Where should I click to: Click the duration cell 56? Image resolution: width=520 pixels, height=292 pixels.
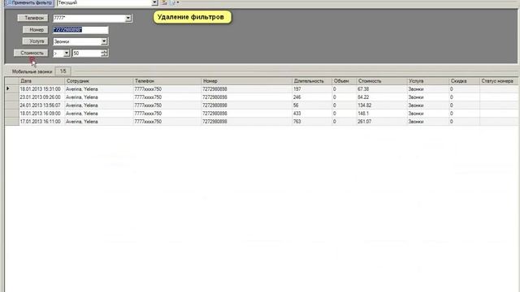(x=312, y=105)
